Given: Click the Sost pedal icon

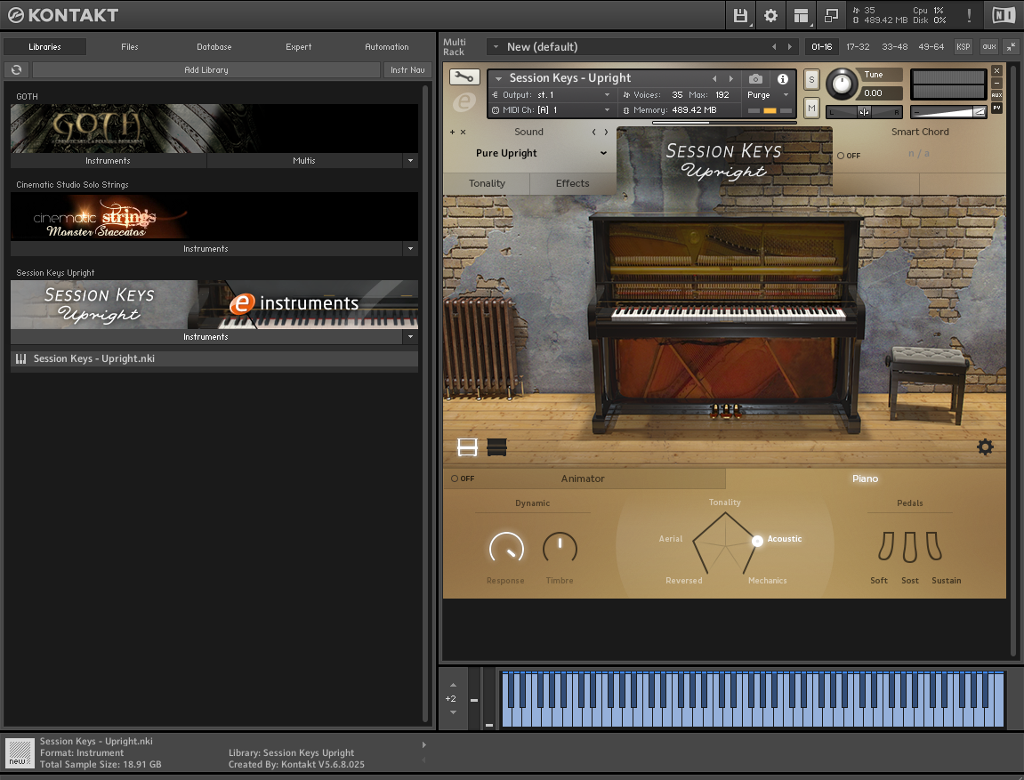Looking at the screenshot, I should click(x=910, y=547).
